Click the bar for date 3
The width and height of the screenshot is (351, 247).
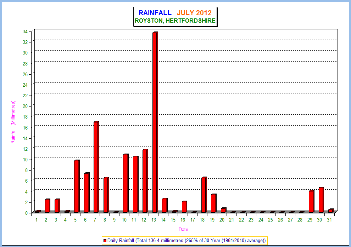[57, 206]
